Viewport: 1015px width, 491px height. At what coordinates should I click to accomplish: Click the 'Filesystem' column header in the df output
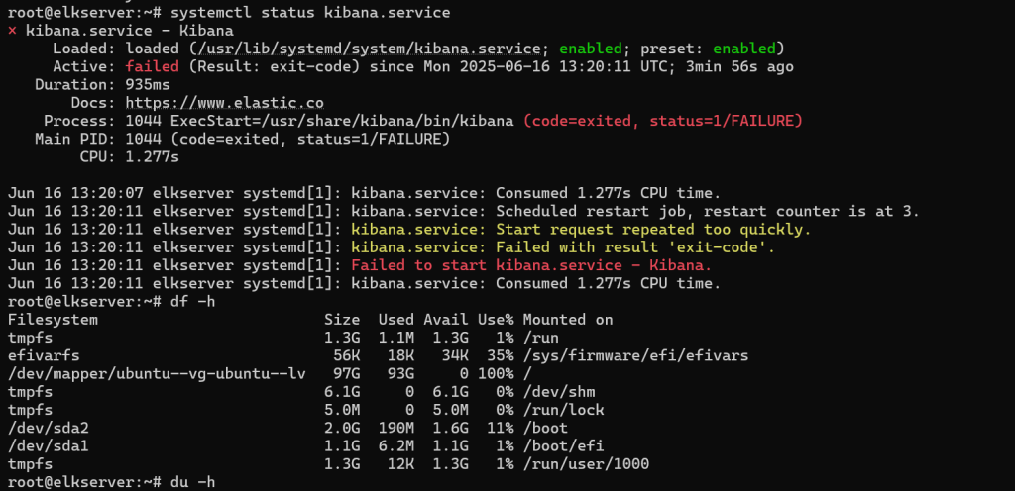pos(53,319)
